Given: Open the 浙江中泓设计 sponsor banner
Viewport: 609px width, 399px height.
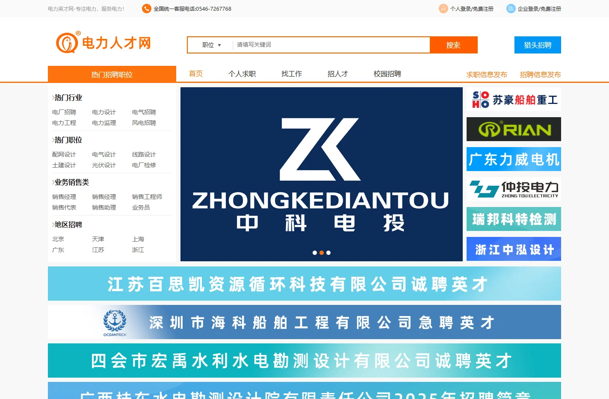Looking at the screenshot, I should (x=514, y=249).
